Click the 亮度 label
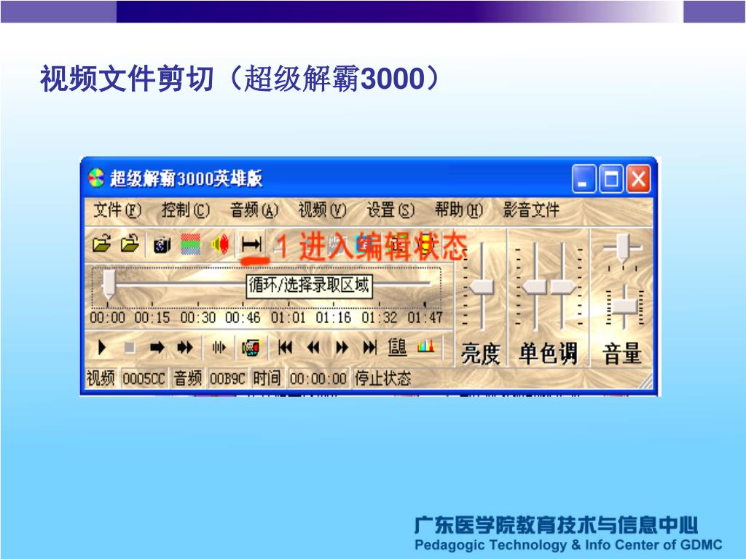The height and width of the screenshot is (559, 746). [481, 354]
